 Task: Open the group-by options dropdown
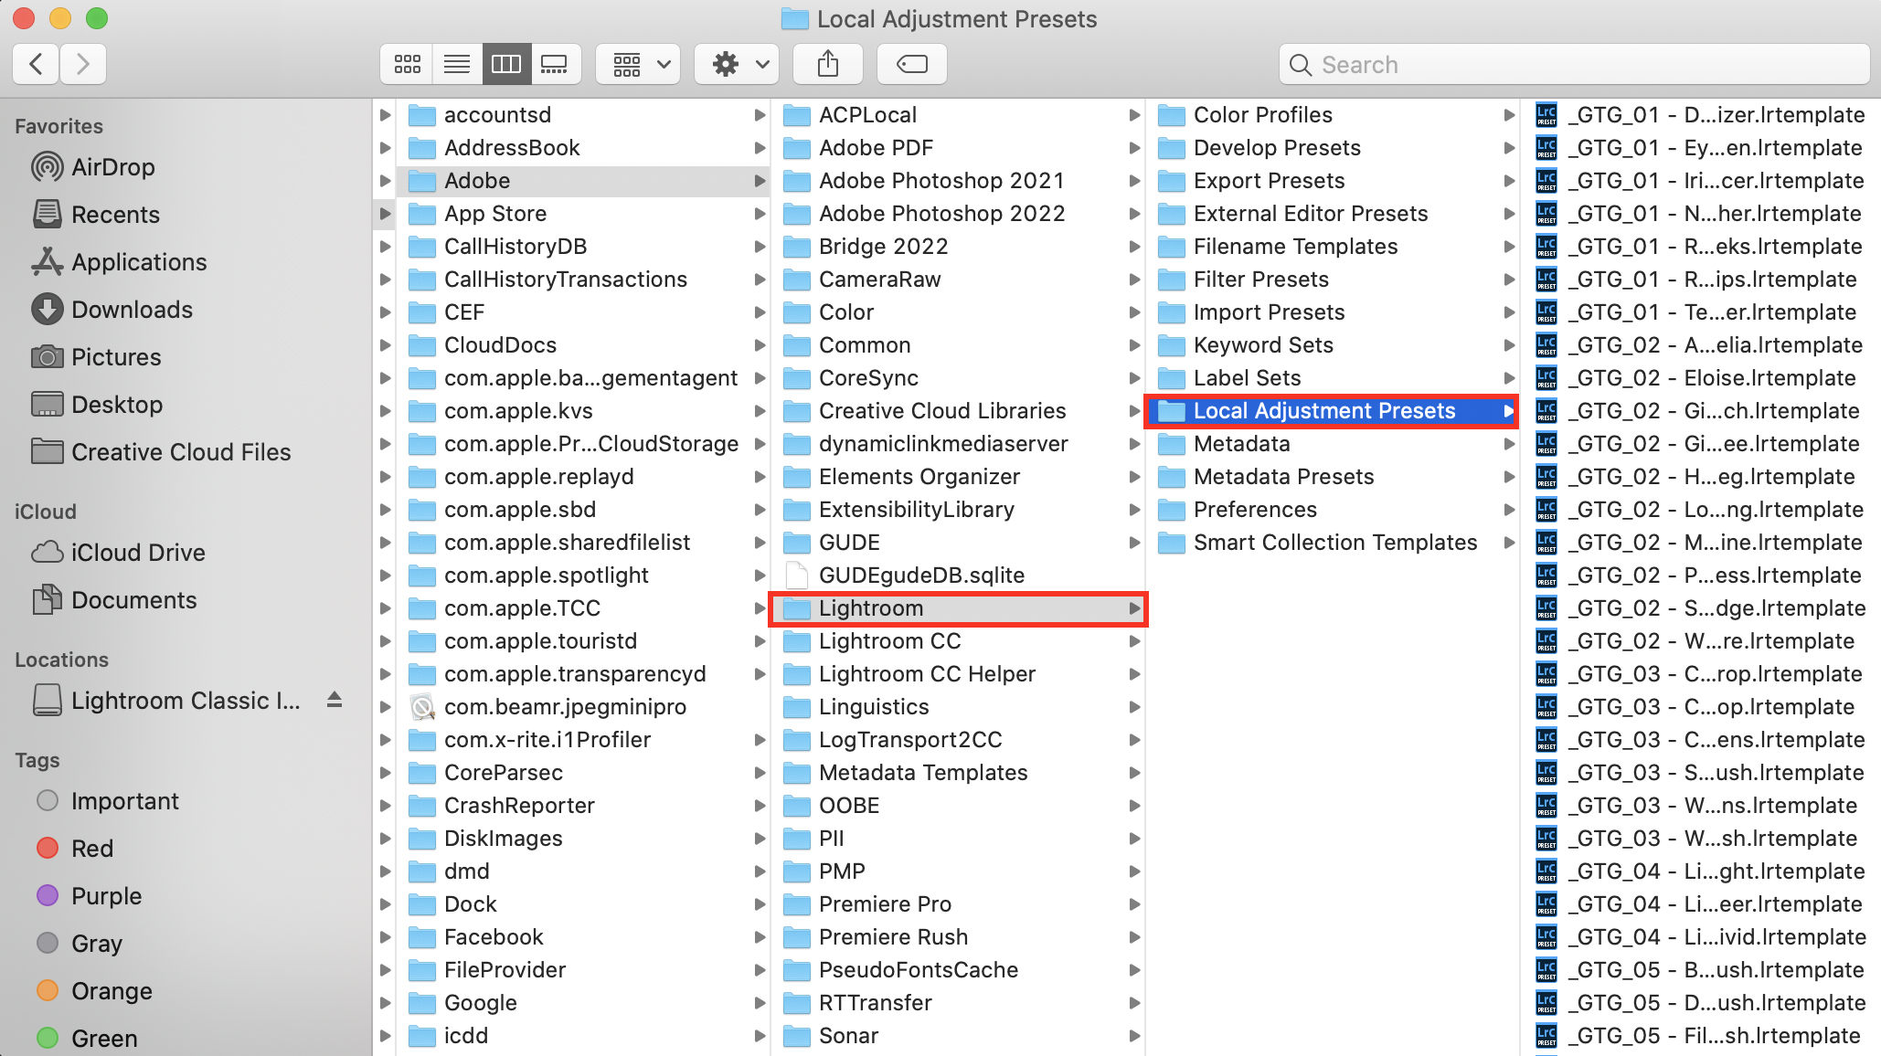point(638,64)
